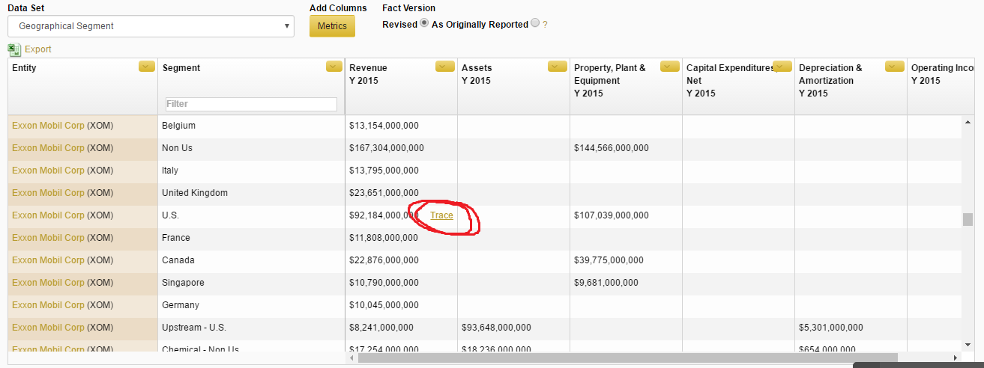Open Exxon Mobil Corp link in Italy row
Viewport: 984px width, 368px height.
pyautogui.click(x=48, y=171)
